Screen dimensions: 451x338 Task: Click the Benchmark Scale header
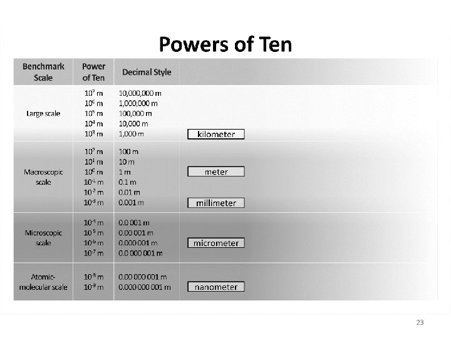coord(43,72)
